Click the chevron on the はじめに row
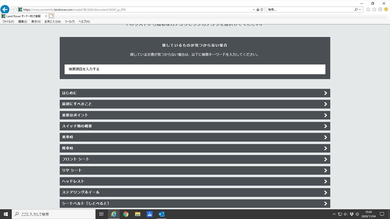The width and height of the screenshot is (390, 219). [325, 93]
